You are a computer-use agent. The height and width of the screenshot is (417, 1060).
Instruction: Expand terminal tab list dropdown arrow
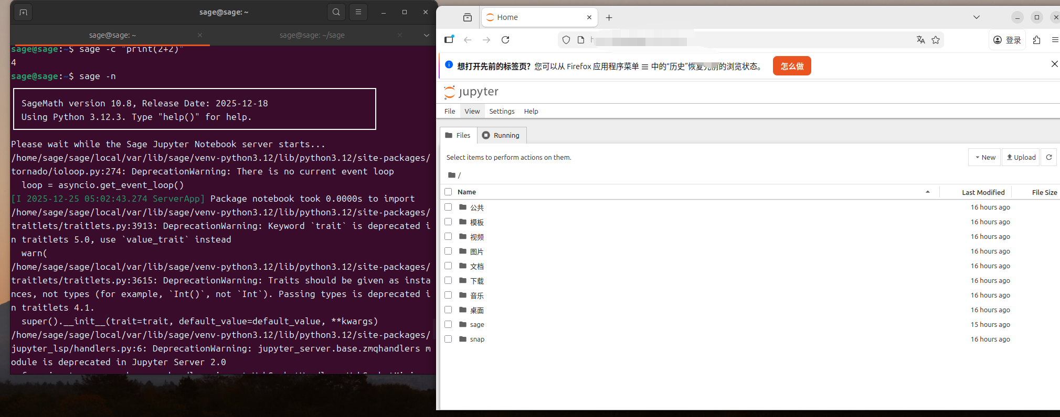(x=426, y=35)
